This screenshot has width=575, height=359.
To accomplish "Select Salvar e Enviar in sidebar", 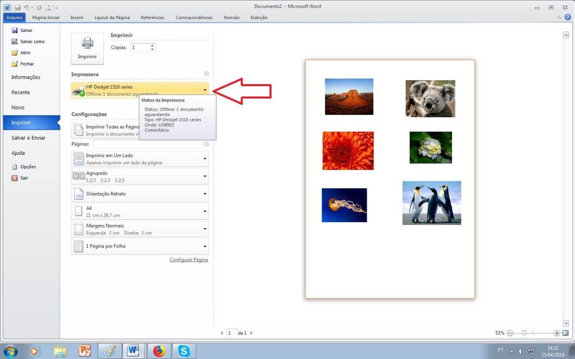I will [29, 137].
